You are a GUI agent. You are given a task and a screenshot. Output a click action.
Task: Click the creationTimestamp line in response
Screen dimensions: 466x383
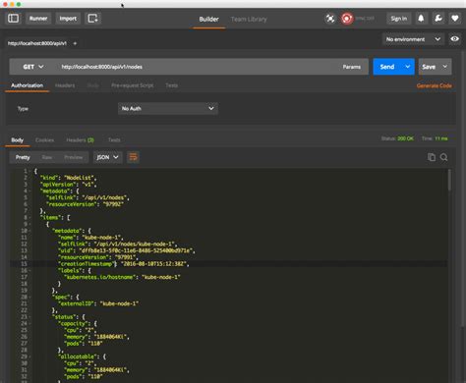point(124,264)
